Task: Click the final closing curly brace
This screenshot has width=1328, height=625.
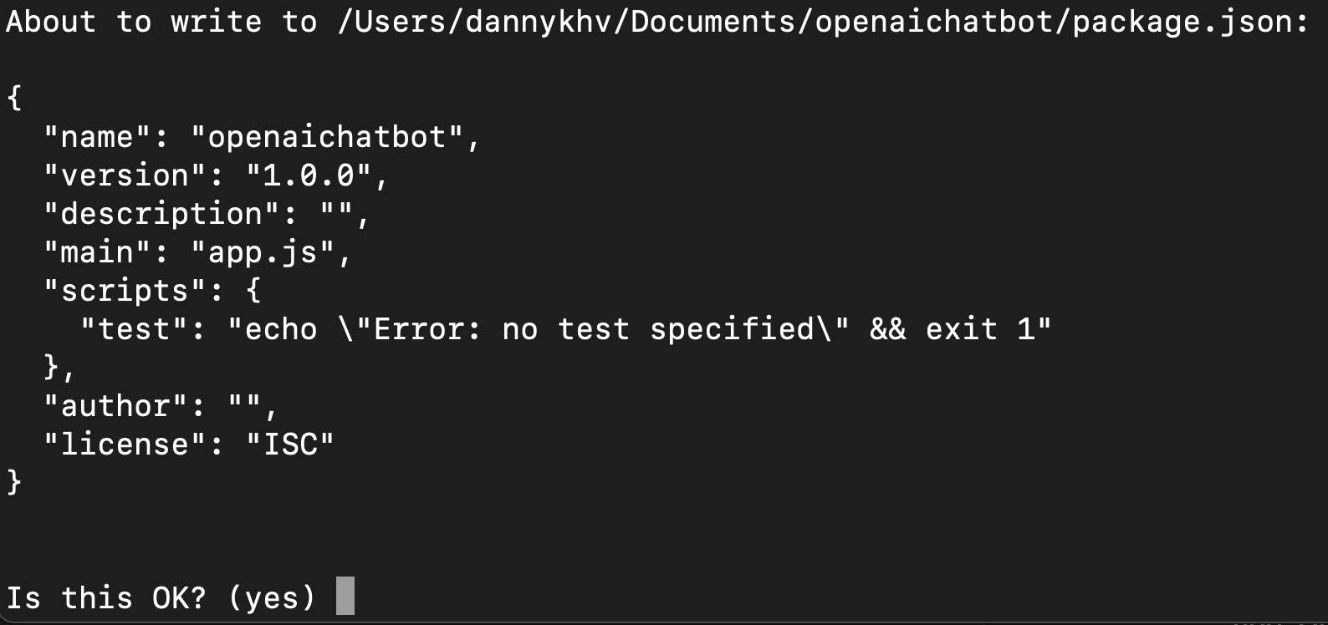Action: coord(14,482)
